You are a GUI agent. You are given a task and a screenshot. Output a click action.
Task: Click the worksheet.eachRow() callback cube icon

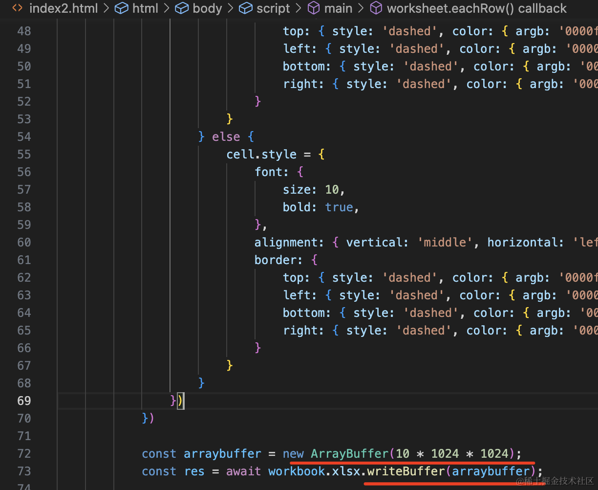[376, 8]
